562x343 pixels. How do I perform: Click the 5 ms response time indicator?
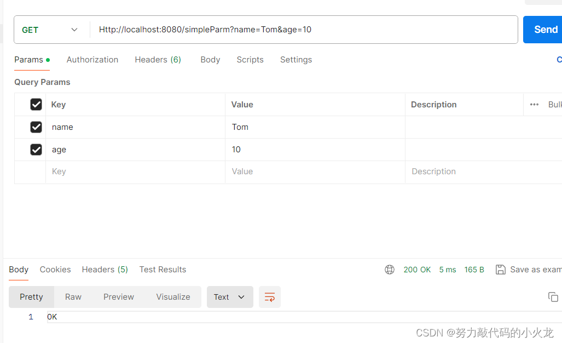click(x=447, y=269)
